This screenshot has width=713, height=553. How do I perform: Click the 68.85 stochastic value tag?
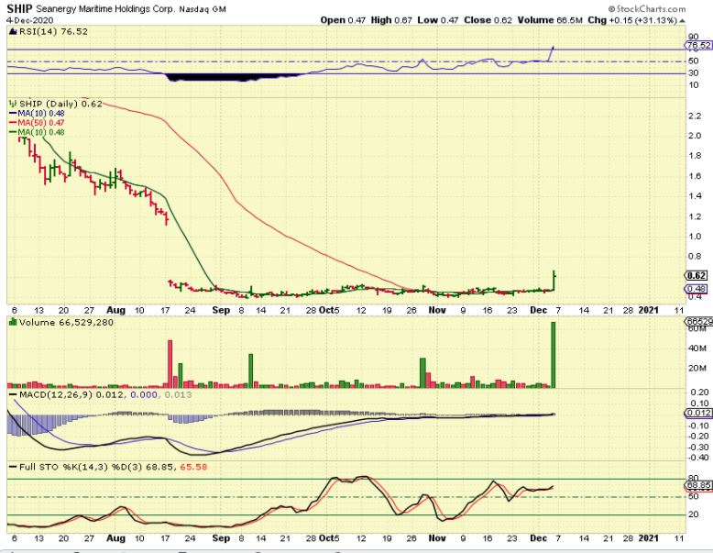tap(697, 485)
